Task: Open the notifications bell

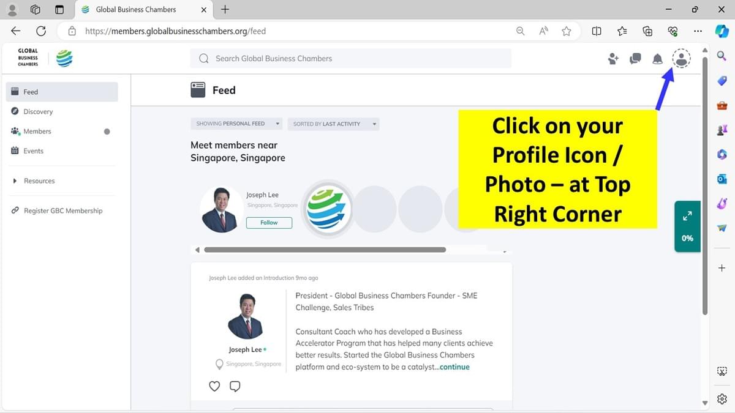Action: (x=657, y=59)
